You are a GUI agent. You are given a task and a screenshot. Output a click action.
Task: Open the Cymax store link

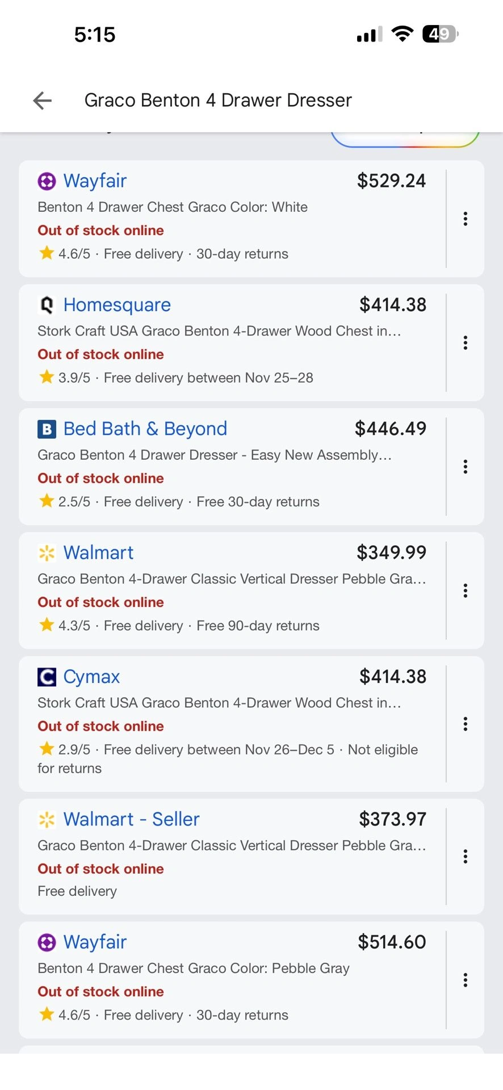(91, 677)
